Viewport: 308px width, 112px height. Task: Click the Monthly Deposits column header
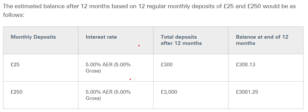[x=33, y=37]
